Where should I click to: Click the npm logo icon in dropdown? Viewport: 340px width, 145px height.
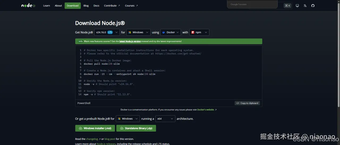[193, 32]
